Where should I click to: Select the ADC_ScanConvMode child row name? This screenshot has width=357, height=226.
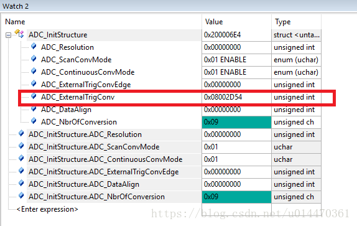point(76,60)
